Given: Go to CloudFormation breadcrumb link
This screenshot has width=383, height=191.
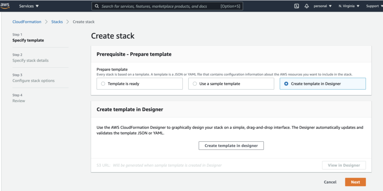Looking at the screenshot, I should click(x=27, y=22).
